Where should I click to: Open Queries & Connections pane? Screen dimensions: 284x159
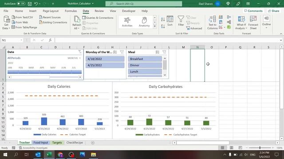pos(98,18)
